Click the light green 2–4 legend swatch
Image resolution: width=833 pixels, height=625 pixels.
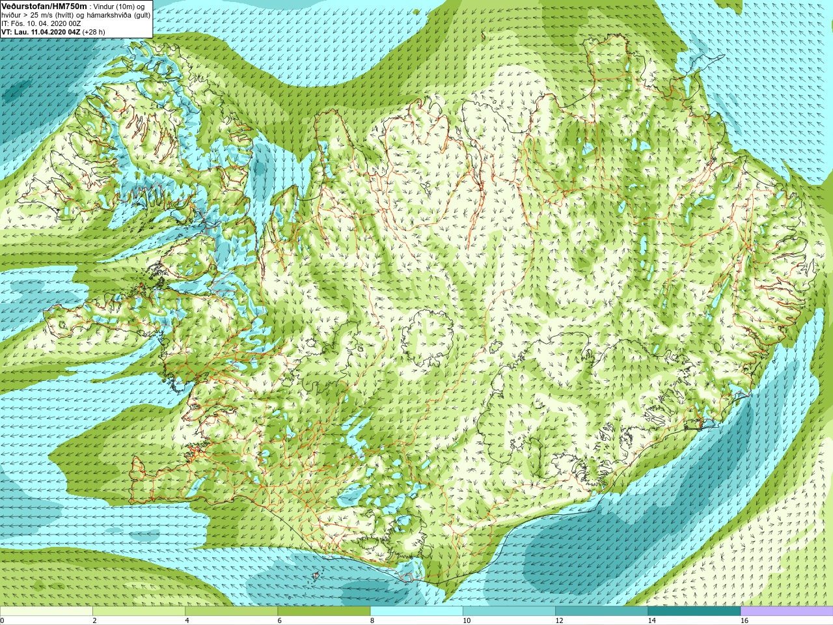click(139, 611)
